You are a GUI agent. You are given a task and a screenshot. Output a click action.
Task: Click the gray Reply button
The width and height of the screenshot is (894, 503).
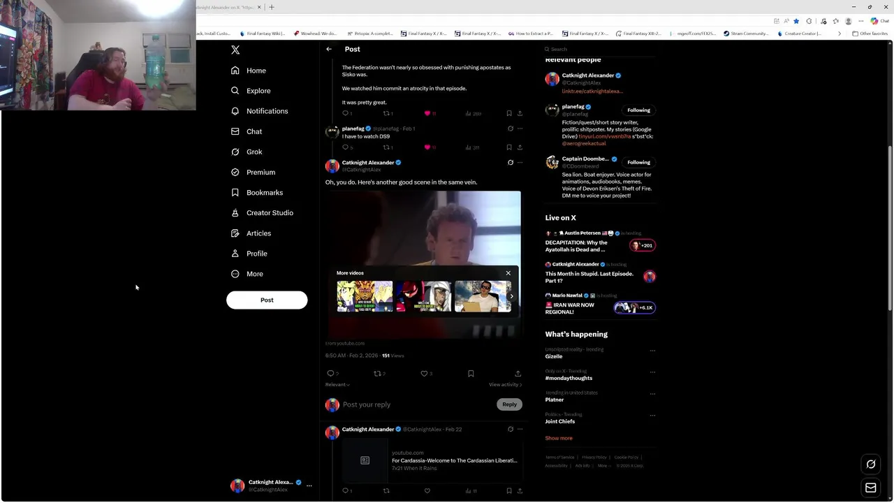tap(509, 404)
